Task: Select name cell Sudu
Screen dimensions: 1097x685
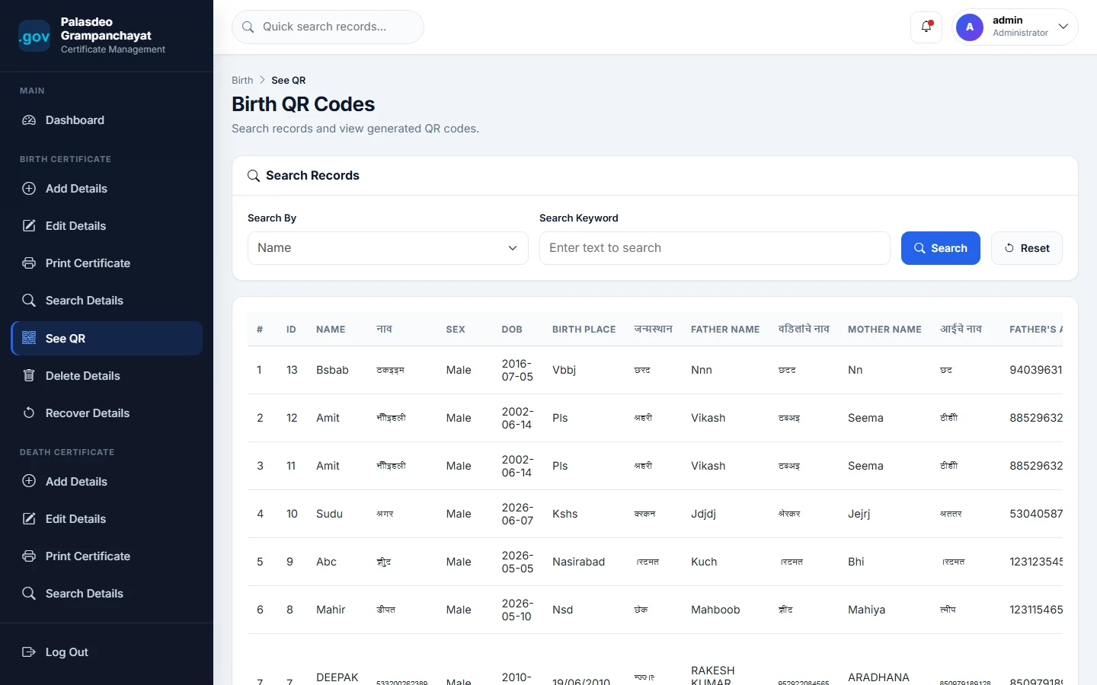Action: pyautogui.click(x=329, y=514)
